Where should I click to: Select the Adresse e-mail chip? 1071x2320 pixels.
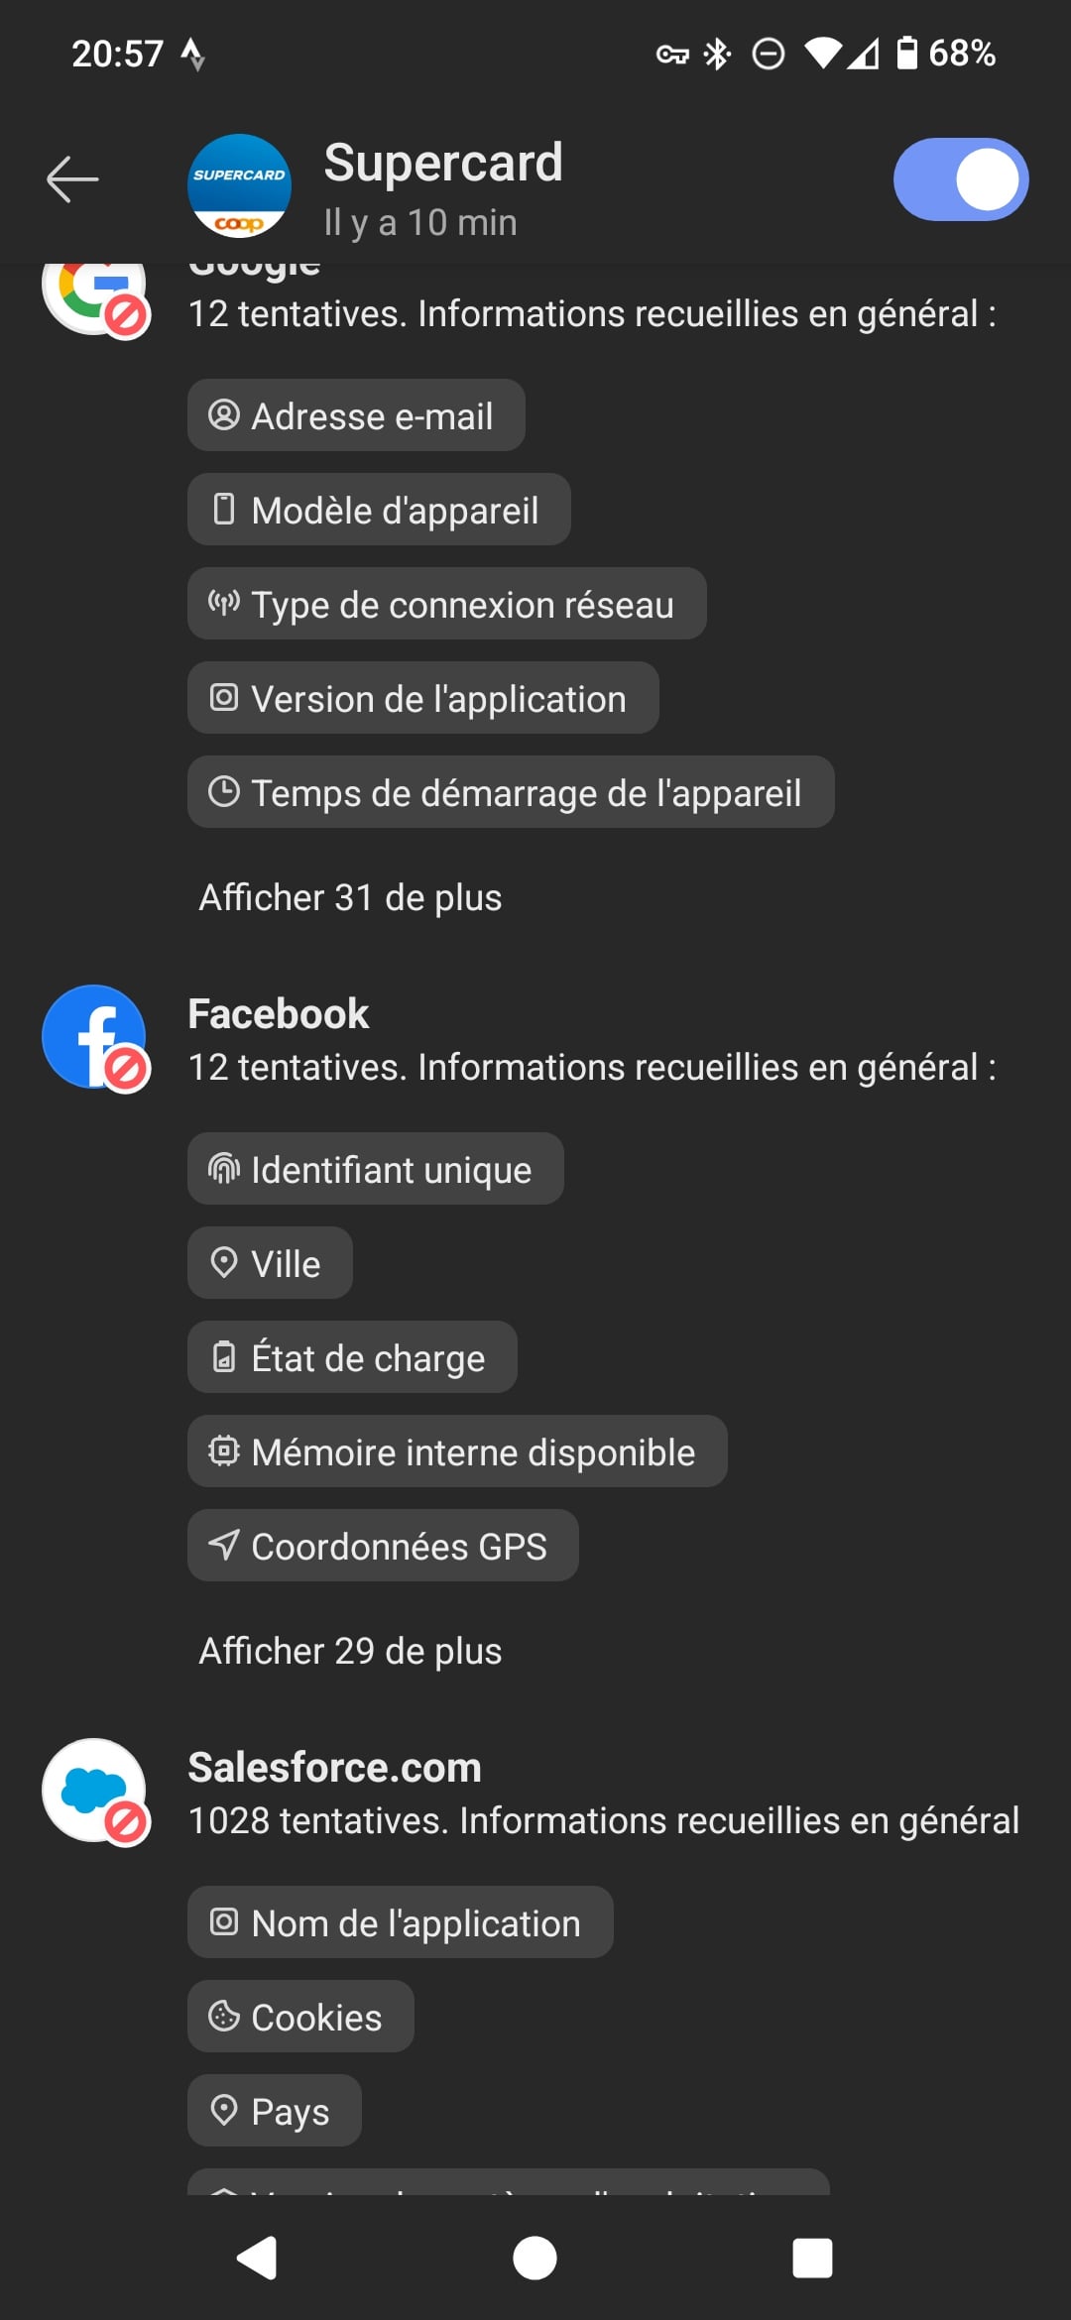click(x=356, y=415)
